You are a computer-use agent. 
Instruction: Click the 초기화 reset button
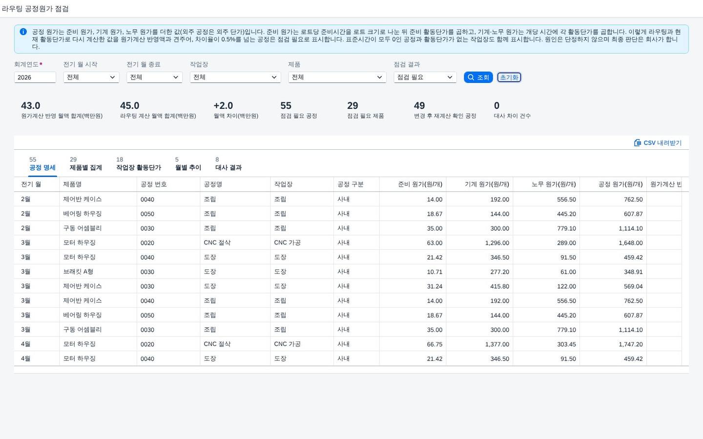click(509, 77)
